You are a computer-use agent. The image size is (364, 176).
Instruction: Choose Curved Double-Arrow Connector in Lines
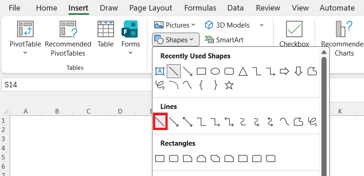(x=270, y=122)
